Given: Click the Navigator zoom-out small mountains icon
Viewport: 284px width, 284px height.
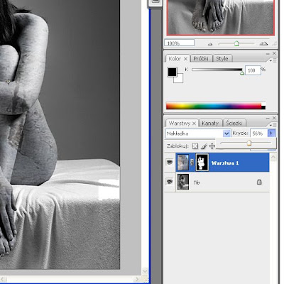Looking at the screenshot, I should tap(210, 44).
